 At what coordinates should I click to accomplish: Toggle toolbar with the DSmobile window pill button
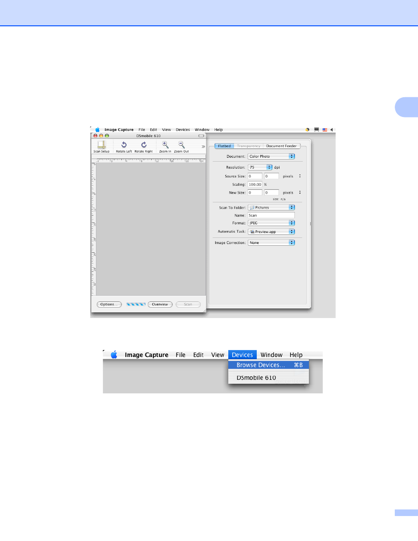pos(201,136)
